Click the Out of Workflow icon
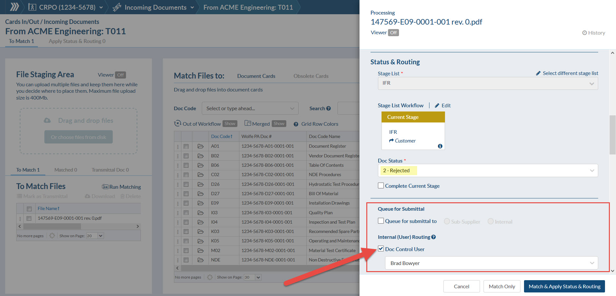Image resolution: width=616 pixels, height=296 pixels. click(x=177, y=123)
